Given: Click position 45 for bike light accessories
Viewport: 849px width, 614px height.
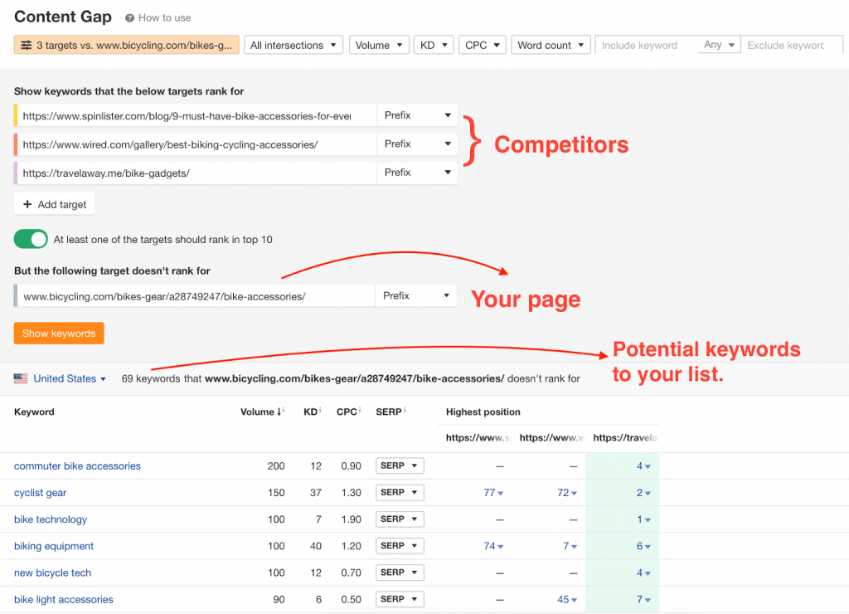Looking at the screenshot, I should 567,599.
